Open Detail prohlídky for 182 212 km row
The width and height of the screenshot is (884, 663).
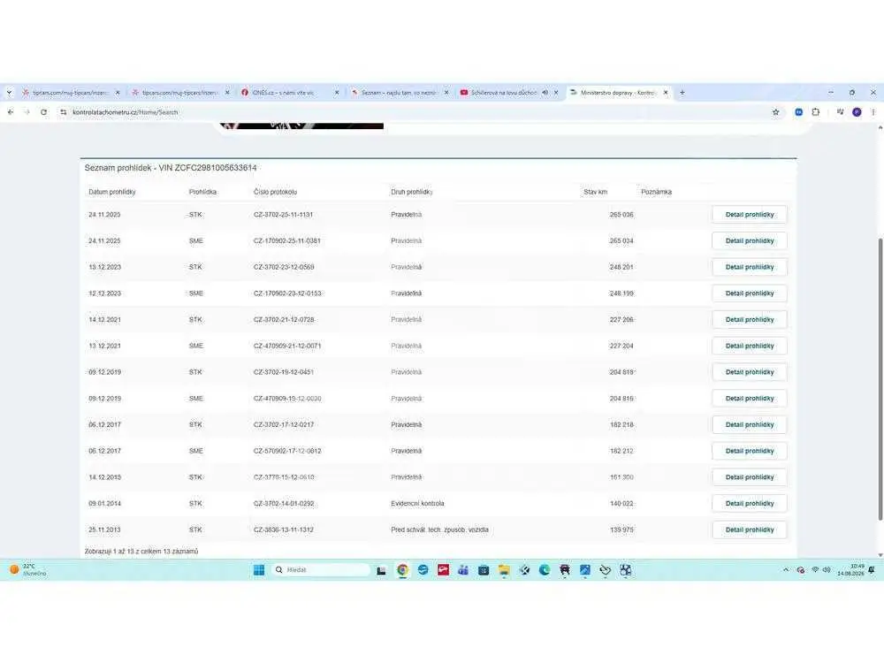tap(750, 451)
